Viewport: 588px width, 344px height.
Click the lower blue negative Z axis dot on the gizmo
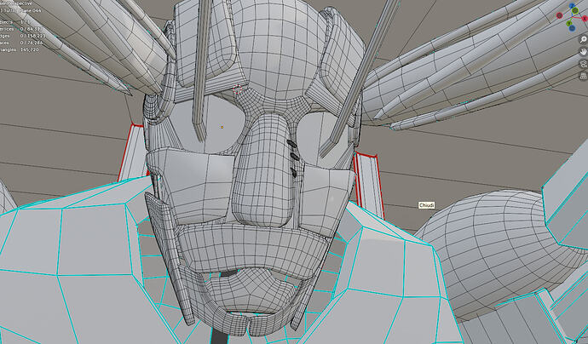573,28
